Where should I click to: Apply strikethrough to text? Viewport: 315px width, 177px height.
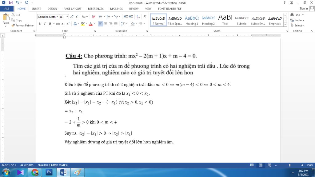coord(58,24)
